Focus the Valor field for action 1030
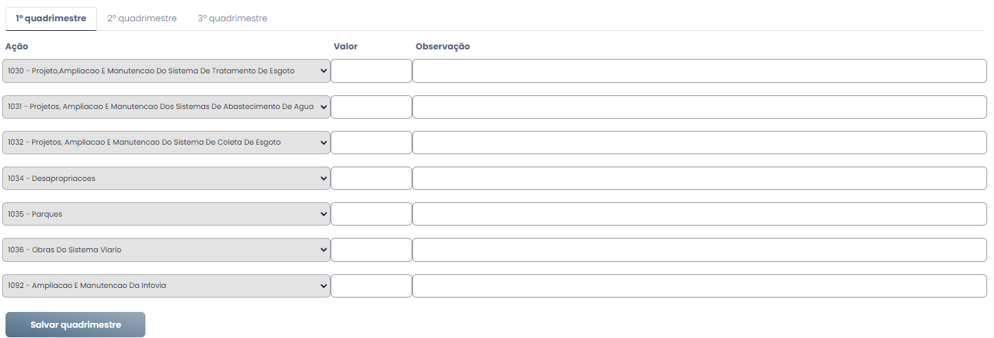Image resolution: width=994 pixels, height=338 pixels. click(x=371, y=71)
